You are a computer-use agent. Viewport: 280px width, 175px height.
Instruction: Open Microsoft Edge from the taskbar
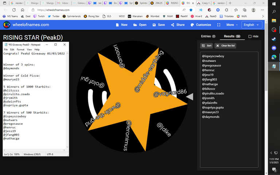(x=274, y=57)
